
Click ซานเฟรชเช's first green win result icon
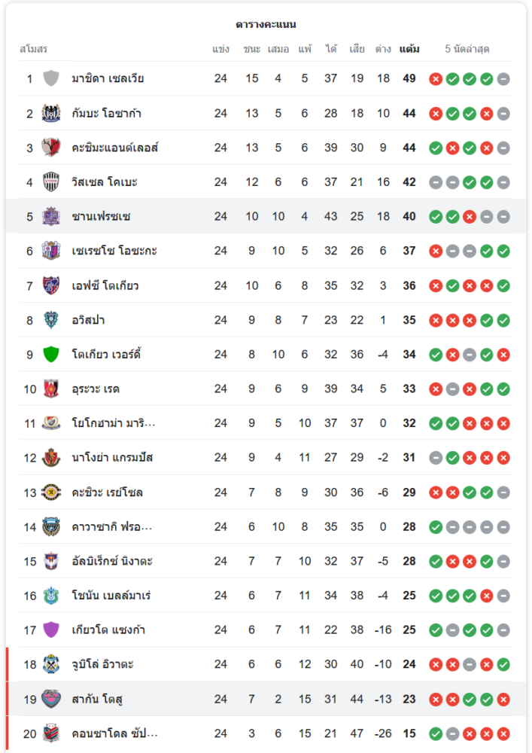point(436,216)
